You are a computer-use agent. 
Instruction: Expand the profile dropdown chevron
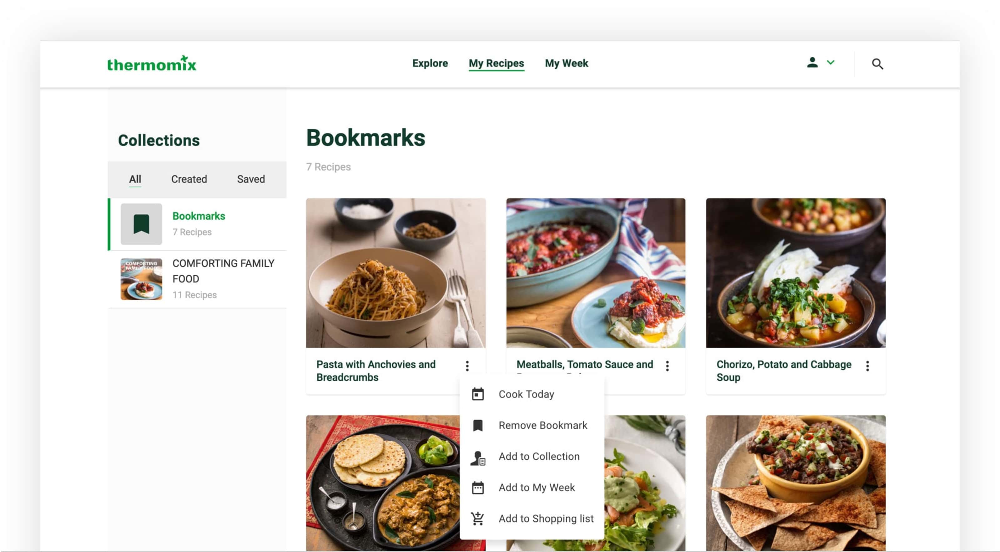(830, 62)
